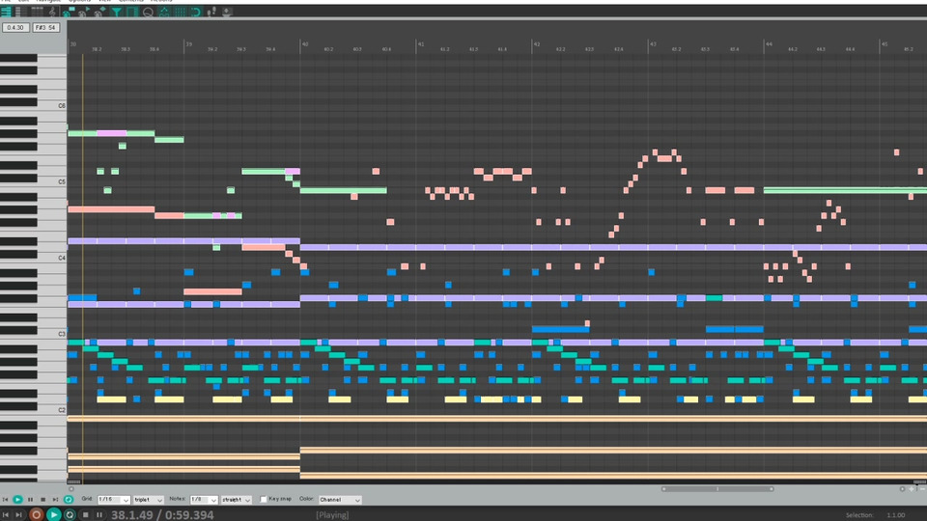Click measure 41 on the ruler
927x521 pixels.
421,44
